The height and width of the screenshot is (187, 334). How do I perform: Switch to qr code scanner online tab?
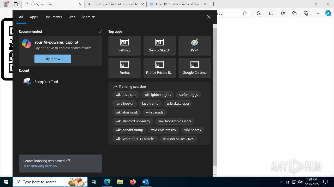[x=115, y=4]
